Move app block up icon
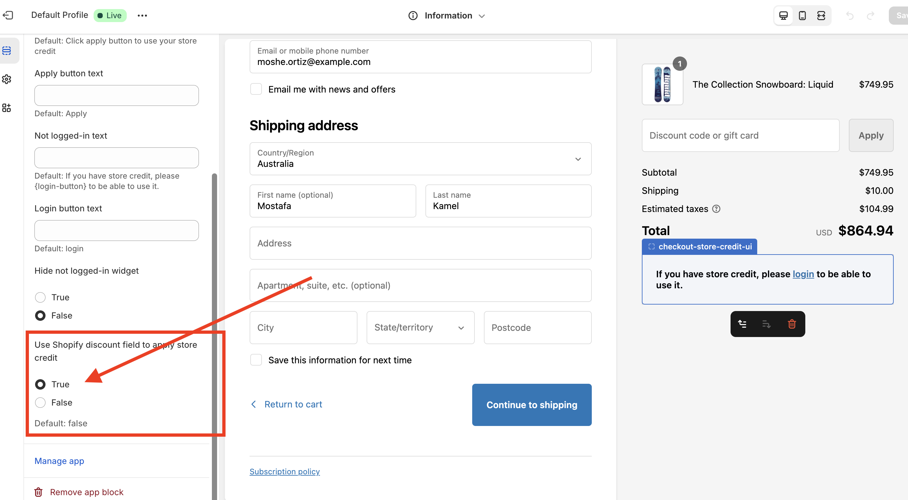 click(742, 324)
